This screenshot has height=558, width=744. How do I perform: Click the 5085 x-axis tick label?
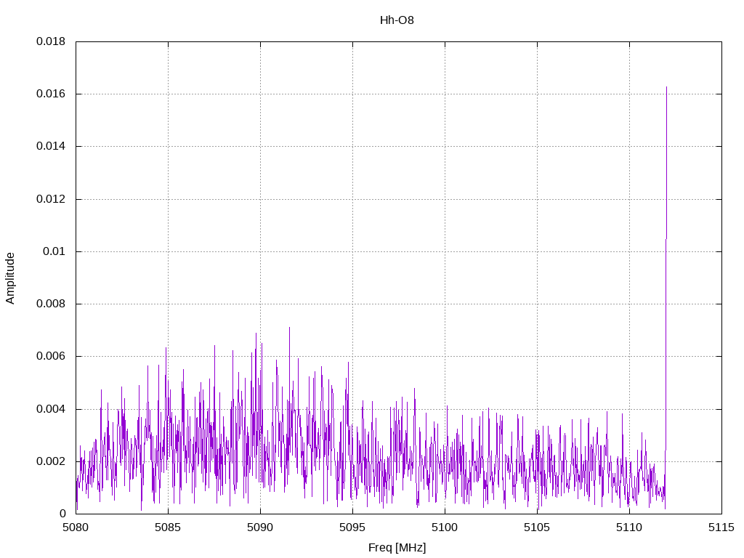click(x=168, y=527)
